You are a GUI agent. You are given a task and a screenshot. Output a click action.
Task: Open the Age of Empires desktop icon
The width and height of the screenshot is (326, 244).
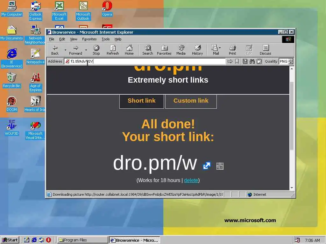coord(35,82)
